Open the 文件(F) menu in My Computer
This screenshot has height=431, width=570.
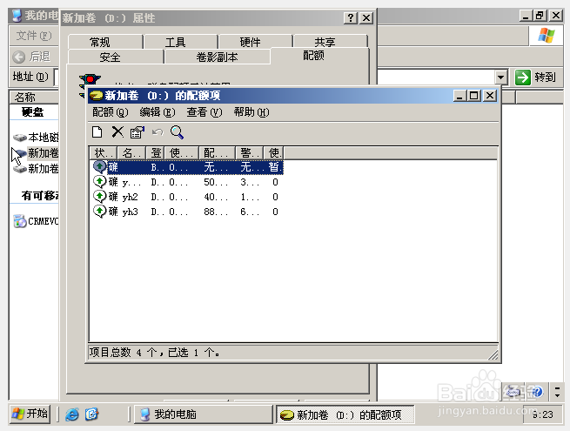34,36
